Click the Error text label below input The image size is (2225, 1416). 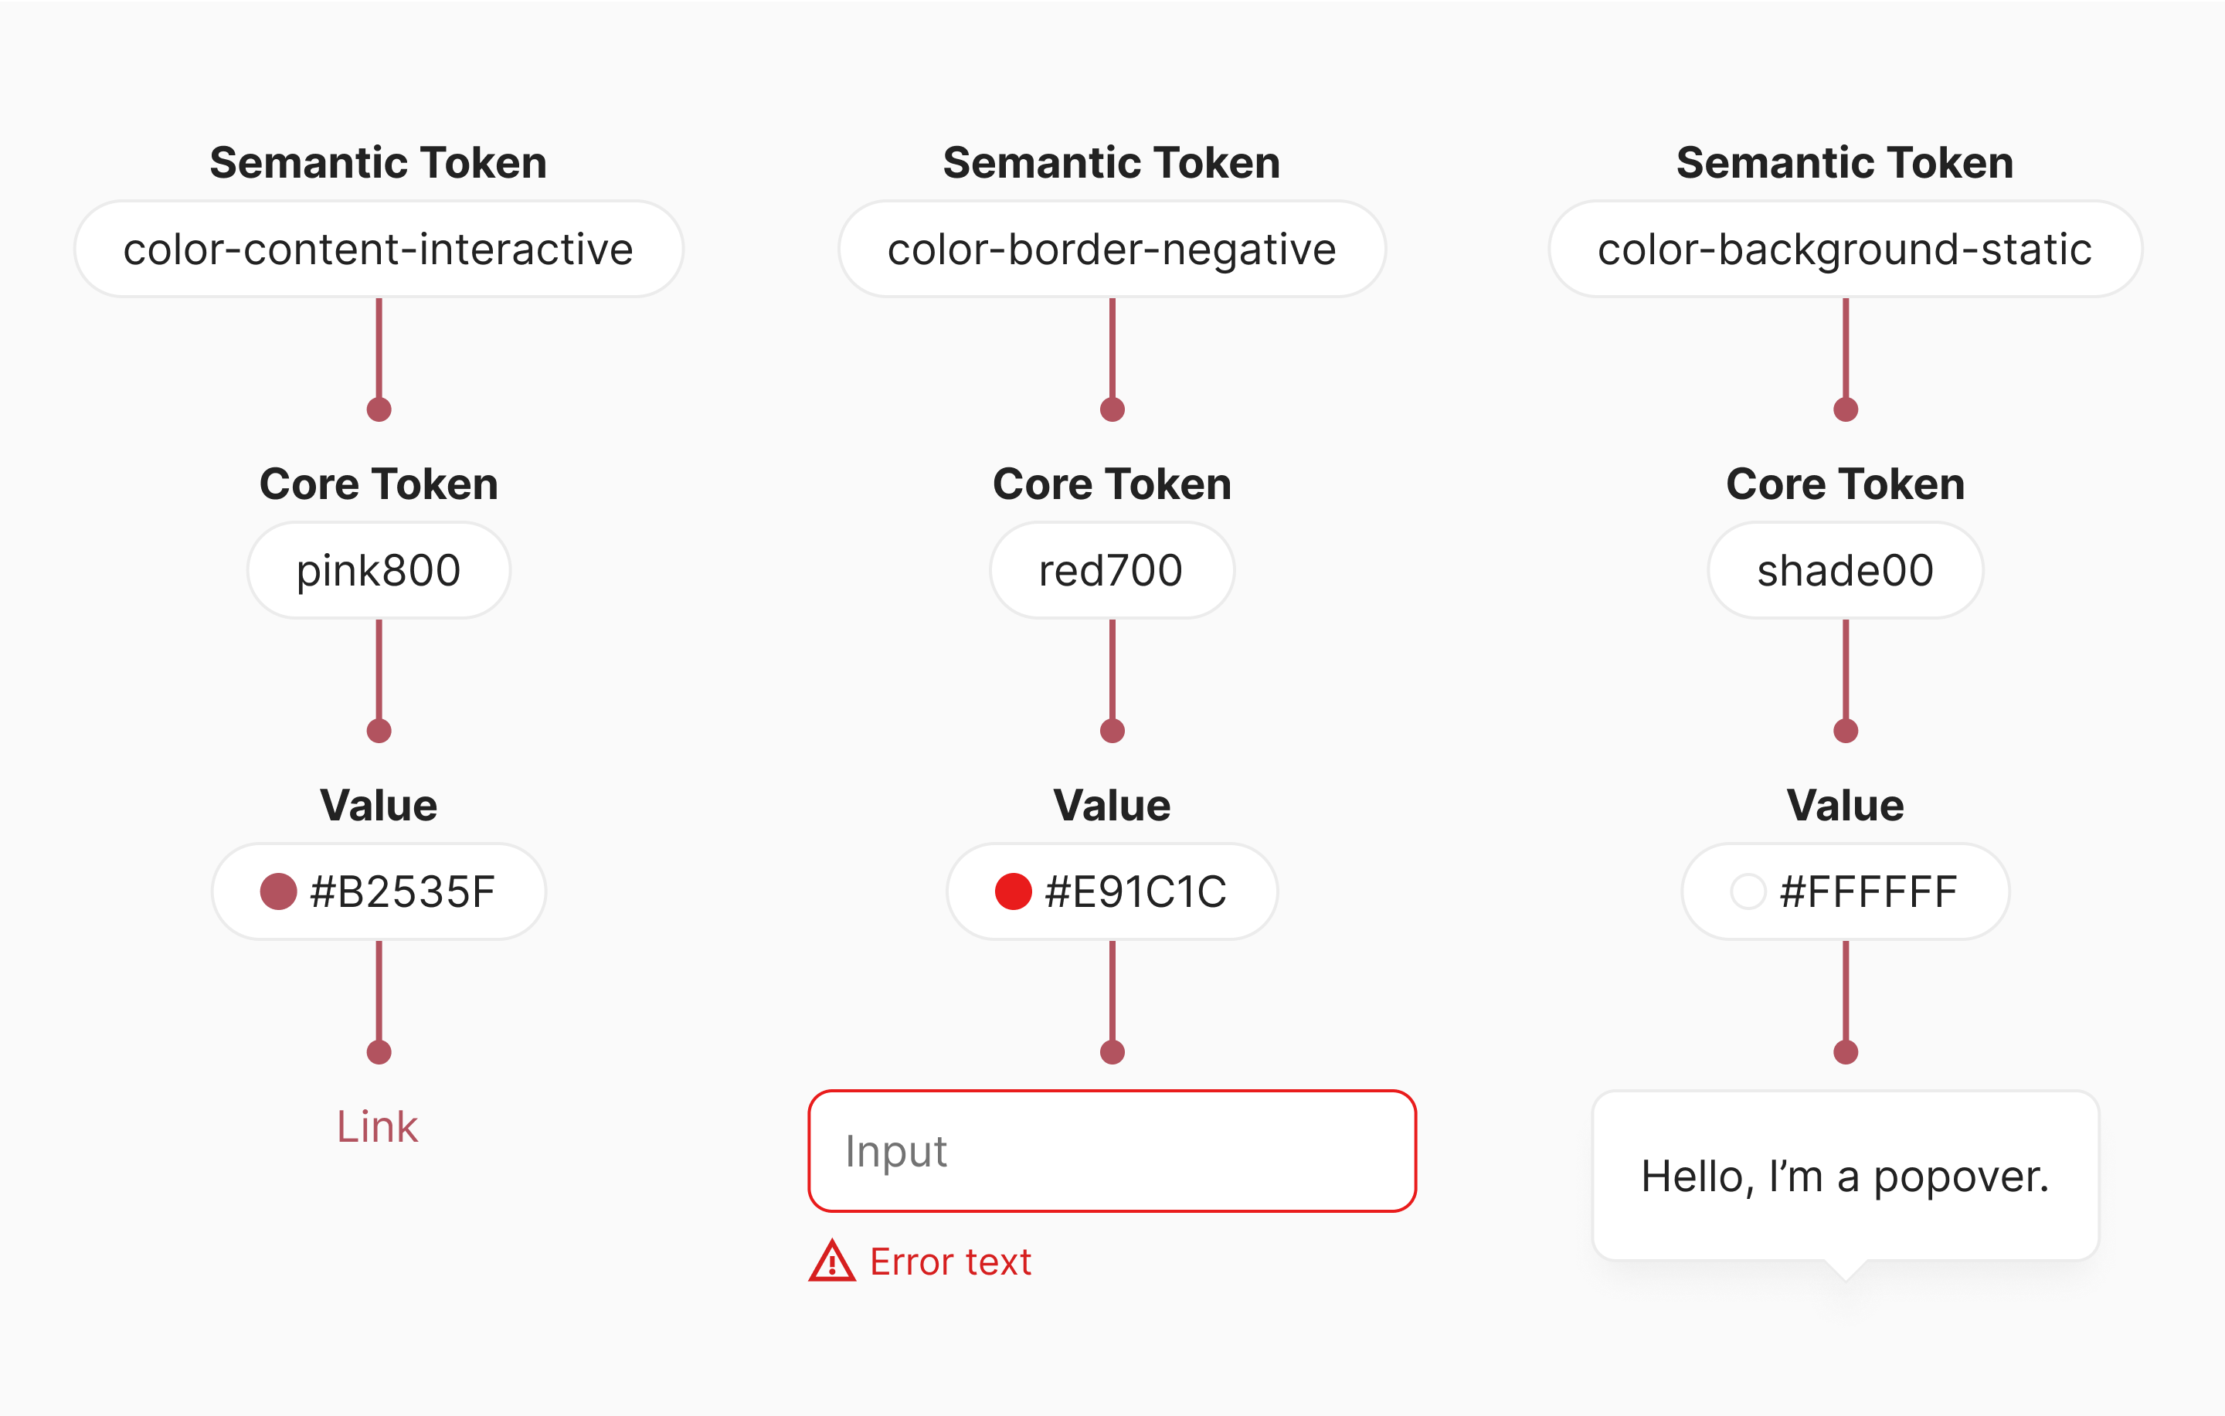coord(950,1261)
